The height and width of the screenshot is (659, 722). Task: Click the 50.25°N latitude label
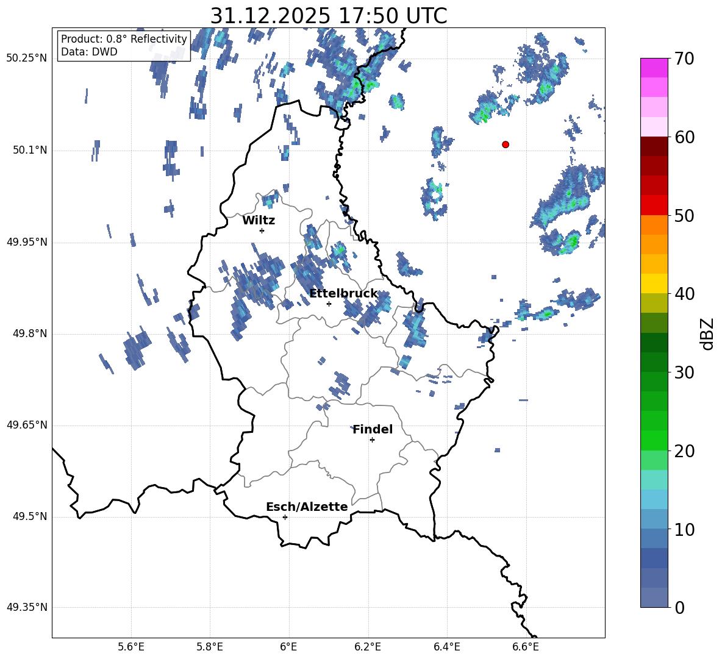tap(27, 59)
